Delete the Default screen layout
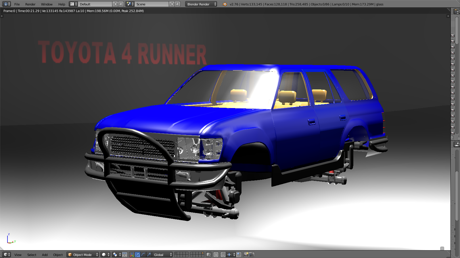Viewport: 460px width, 258px height. click(121, 4)
